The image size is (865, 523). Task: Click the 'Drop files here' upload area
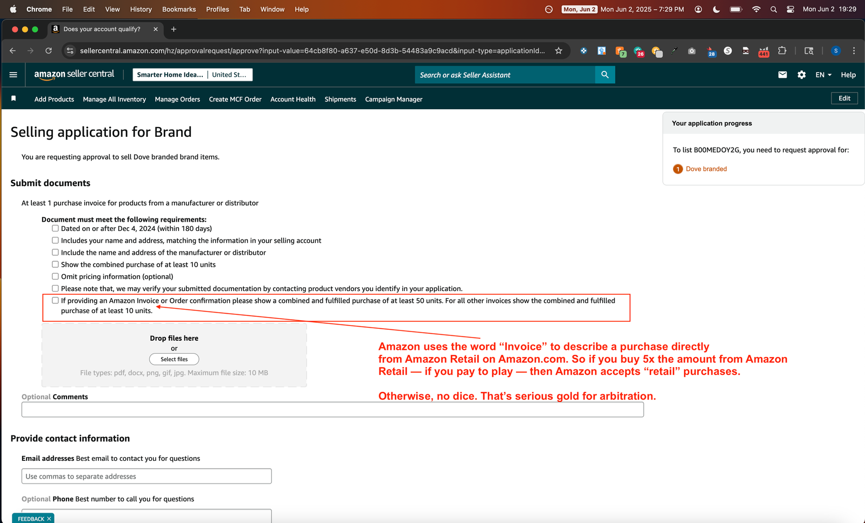[x=174, y=355]
